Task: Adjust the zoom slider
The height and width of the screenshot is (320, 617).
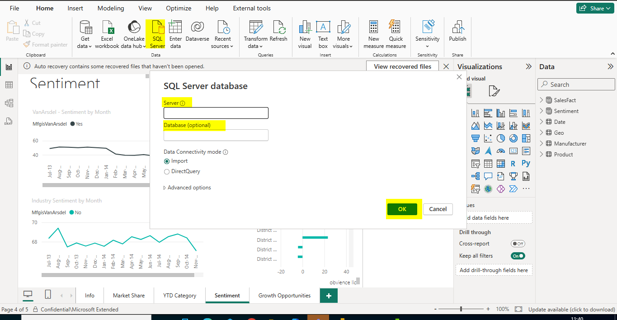Action: tap(461, 309)
